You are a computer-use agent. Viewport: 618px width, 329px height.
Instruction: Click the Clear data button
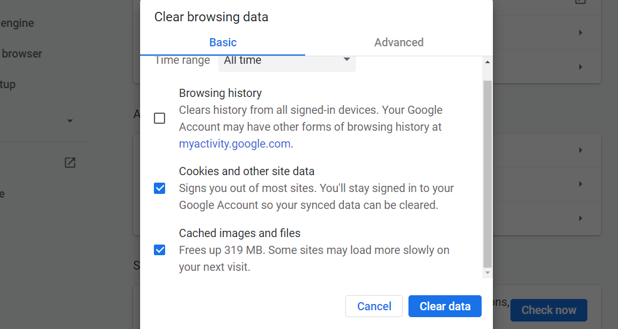445,306
